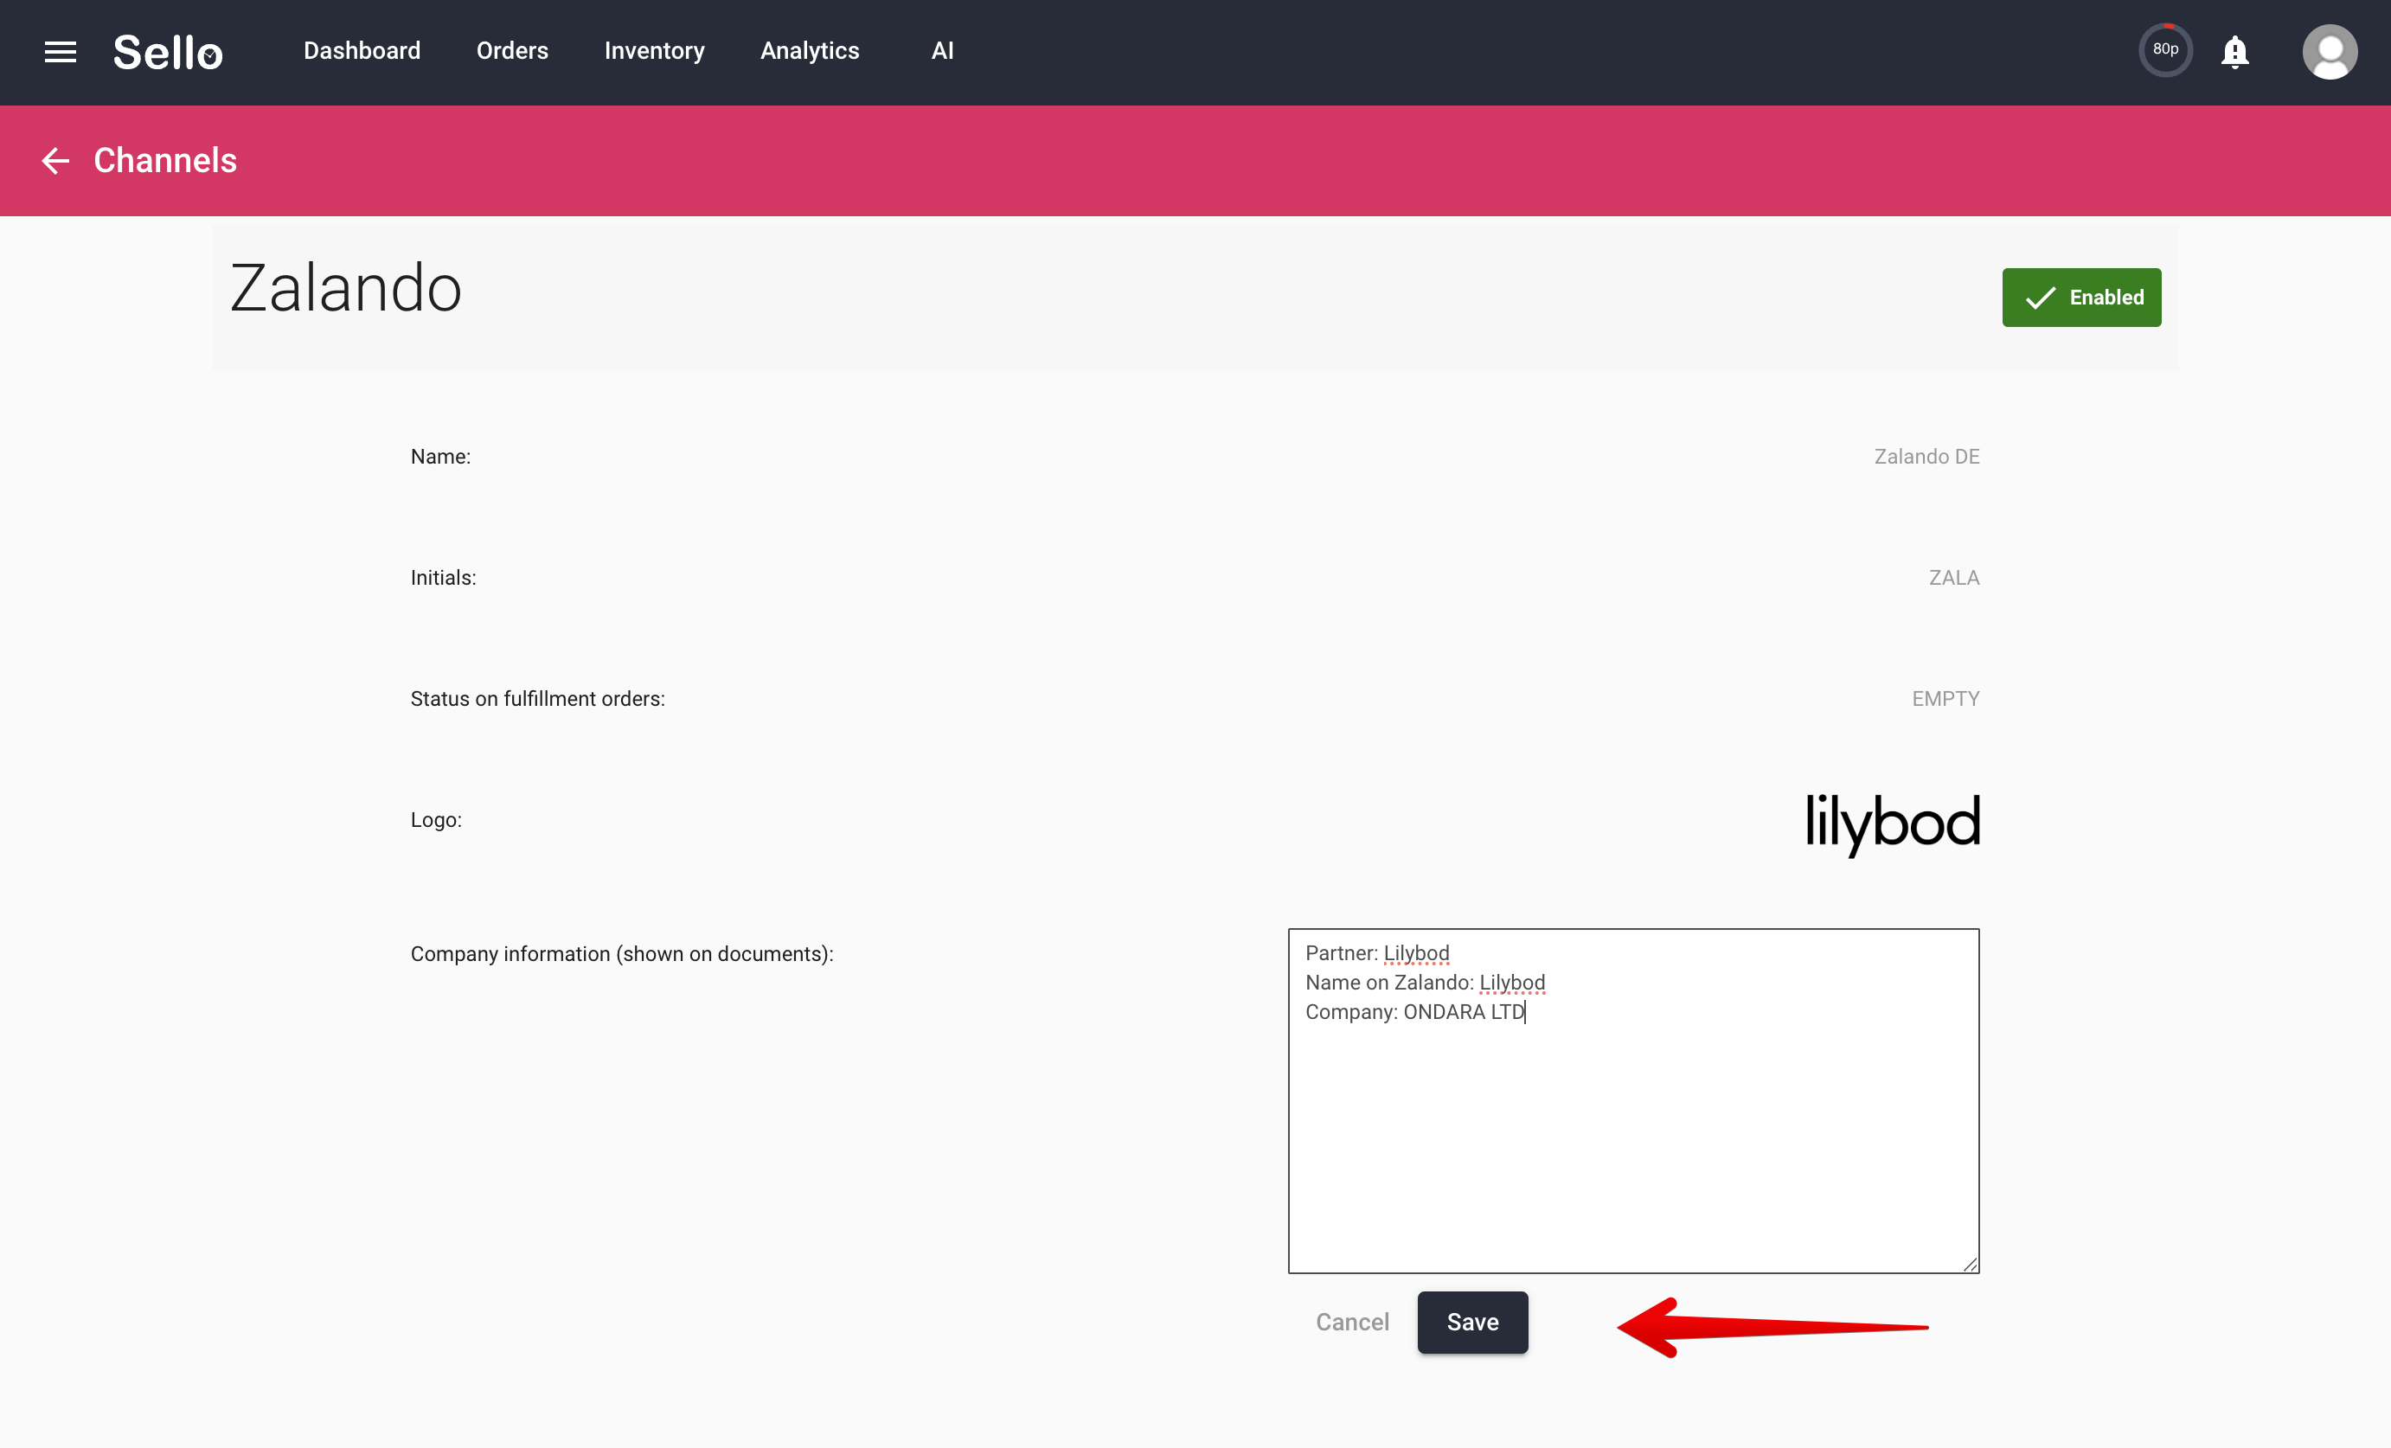Click inside the company information textarea
The width and height of the screenshot is (2391, 1448).
[x=1633, y=1100]
